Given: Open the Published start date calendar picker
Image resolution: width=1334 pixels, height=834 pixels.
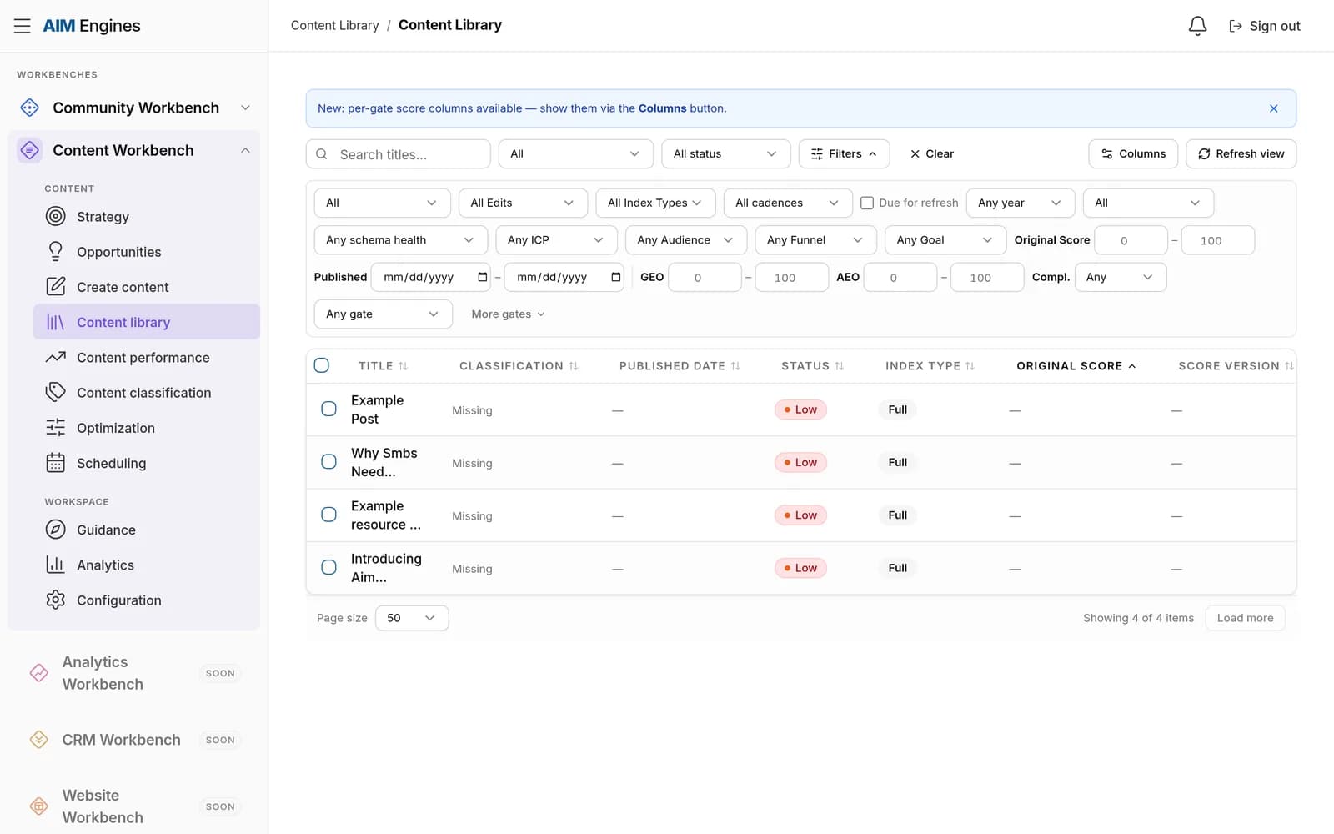Looking at the screenshot, I should (x=483, y=277).
